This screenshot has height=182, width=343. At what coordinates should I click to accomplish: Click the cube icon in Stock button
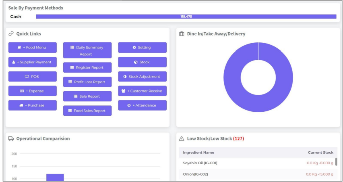(x=136, y=62)
